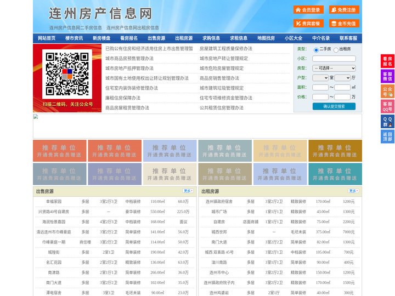This screenshot has width=395, height=296.
Task: Click the QR code image
Action: [67, 74]
